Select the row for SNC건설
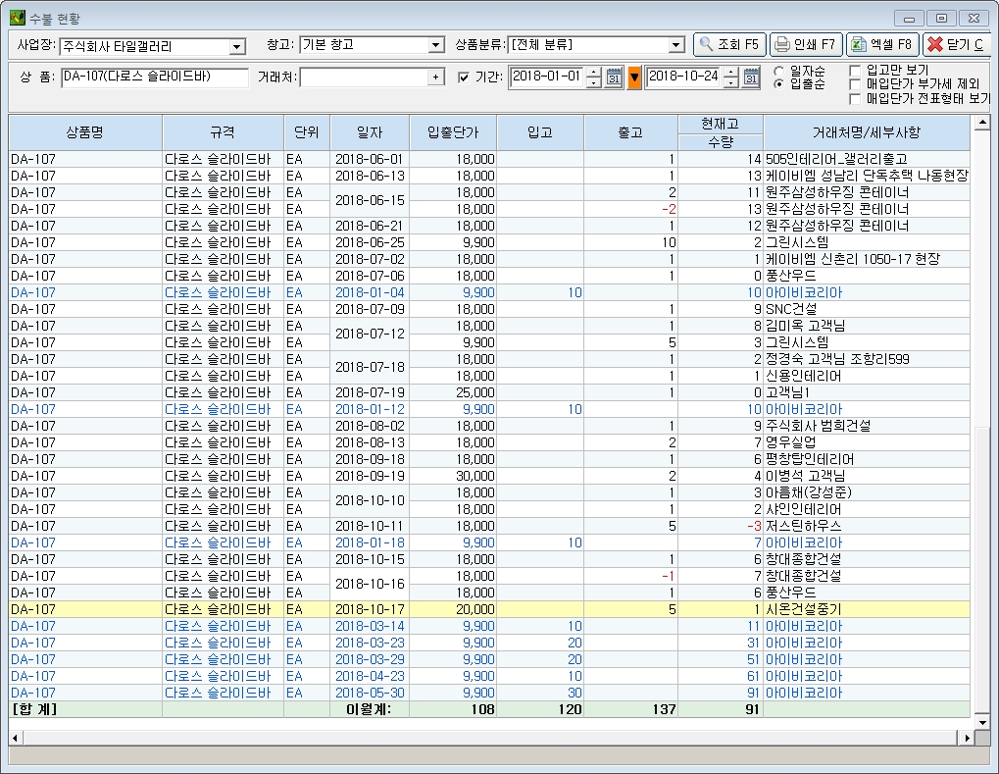The image size is (999, 774). pos(489,309)
